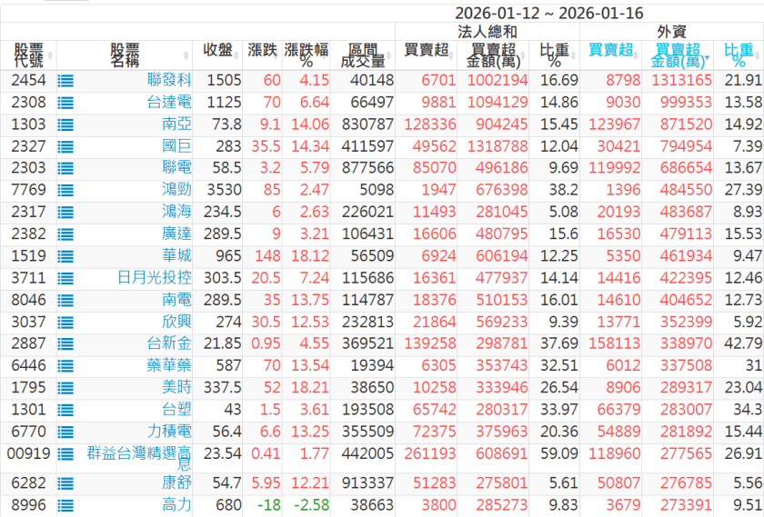
Task: Open the list icon next to 台達電
Action: coord(65,103)
